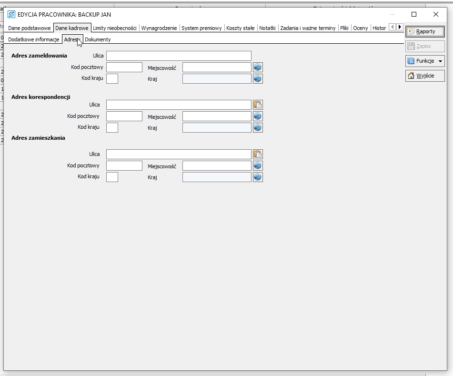Click paste icon beside residence address street

(258, 154)
